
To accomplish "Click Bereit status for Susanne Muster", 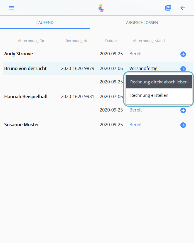I will coord(136,125).
